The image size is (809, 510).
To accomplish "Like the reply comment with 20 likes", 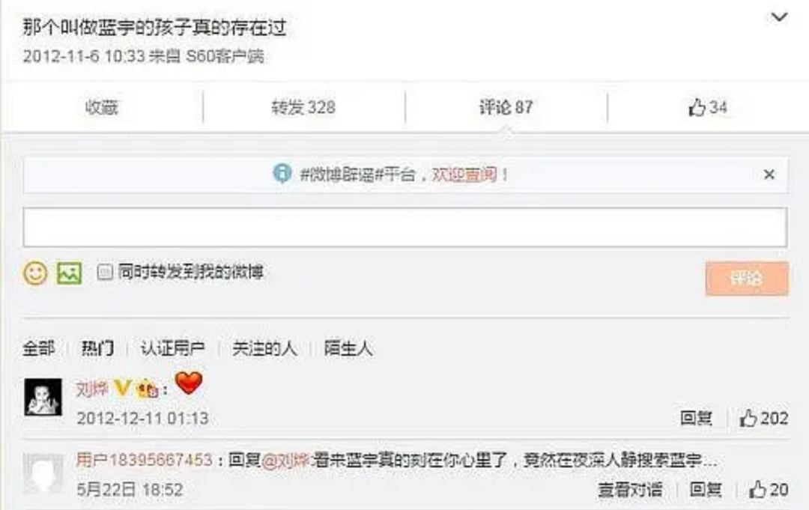I will click(x=769, y=489).
